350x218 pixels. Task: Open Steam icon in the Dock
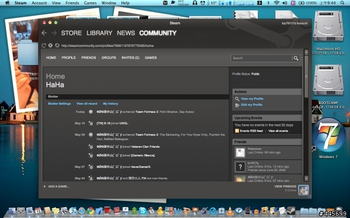tap(291, 210)
